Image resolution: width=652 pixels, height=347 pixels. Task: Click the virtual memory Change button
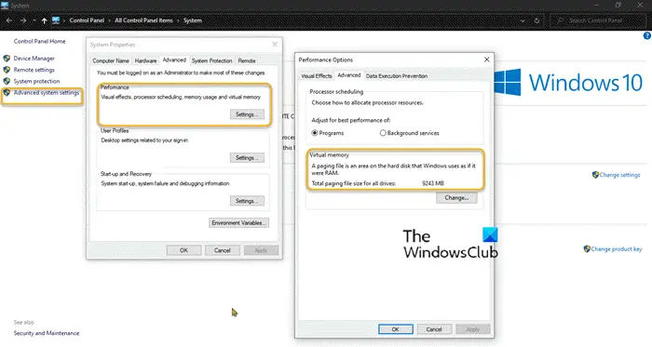coord(456,198)
